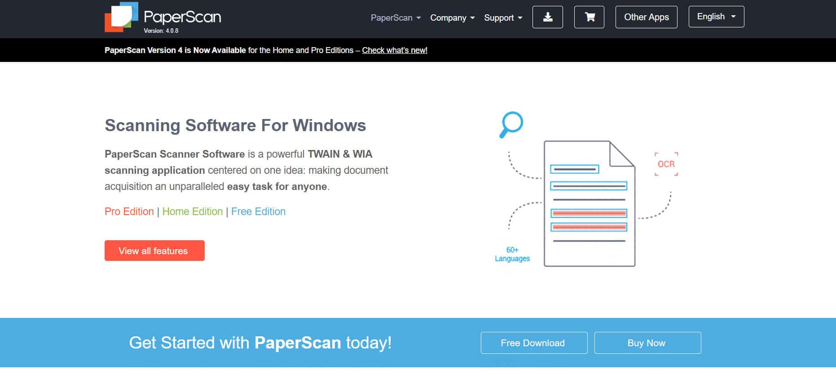This screenshot has width=836, height=379.
Task: Open the Pro Edition link
Action: click(129, 212)
